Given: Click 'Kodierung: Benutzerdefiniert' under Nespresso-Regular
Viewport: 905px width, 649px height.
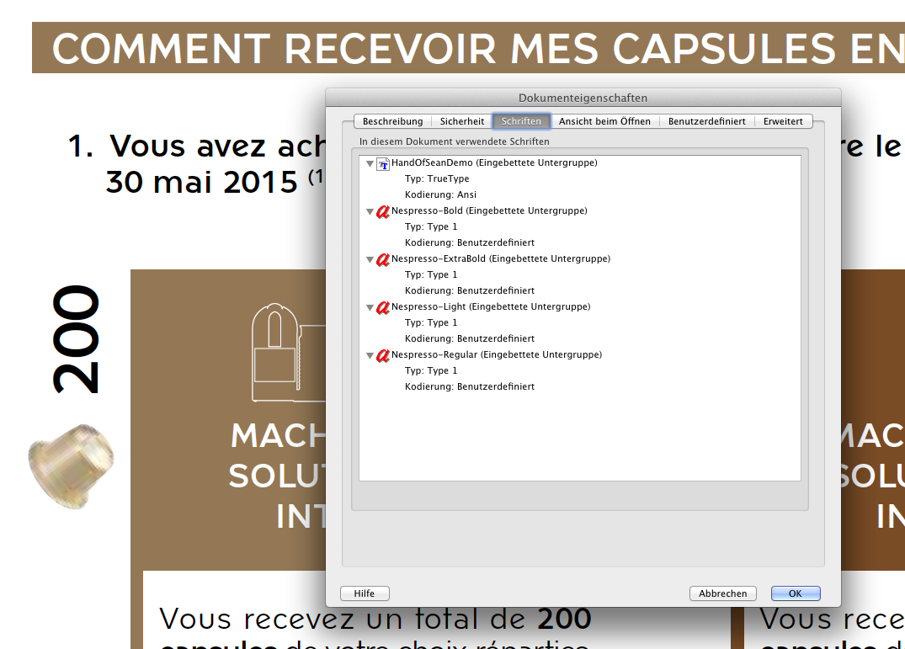Looking at the screenshot, I should coord(469,386).
